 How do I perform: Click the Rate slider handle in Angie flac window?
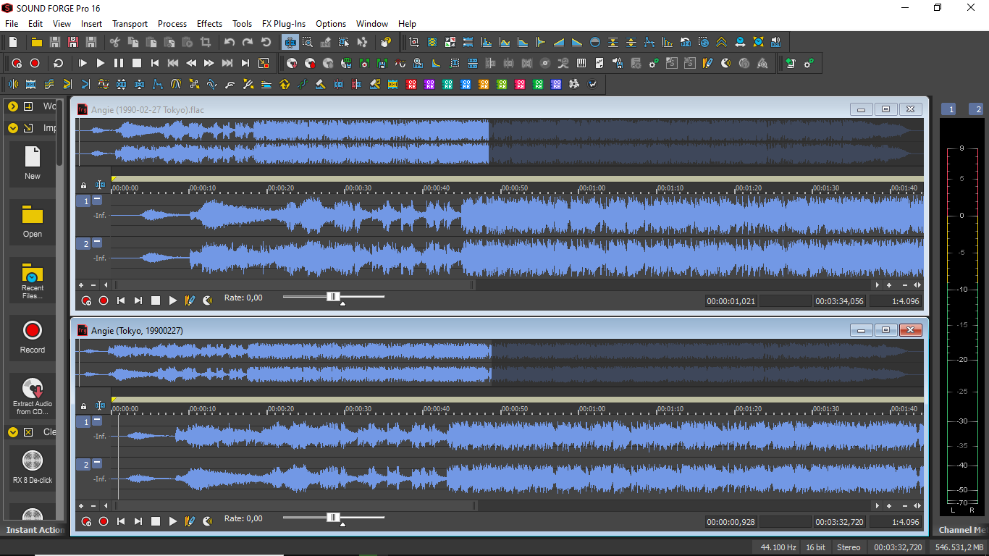[x=333, y=296]
